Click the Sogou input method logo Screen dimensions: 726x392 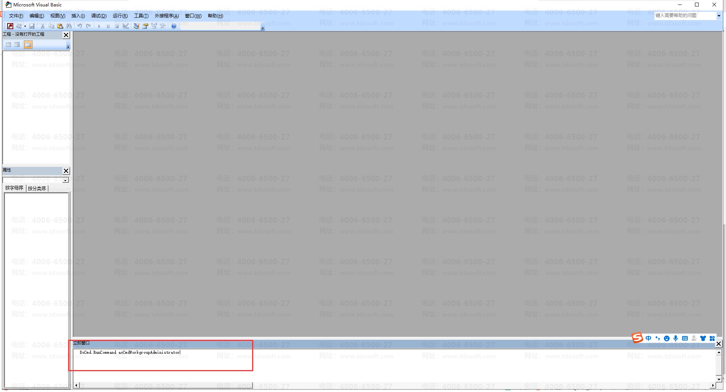tap(637, 338)
